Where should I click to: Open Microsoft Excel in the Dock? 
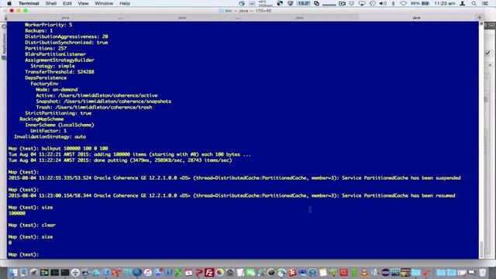click(x=178, y=272)
